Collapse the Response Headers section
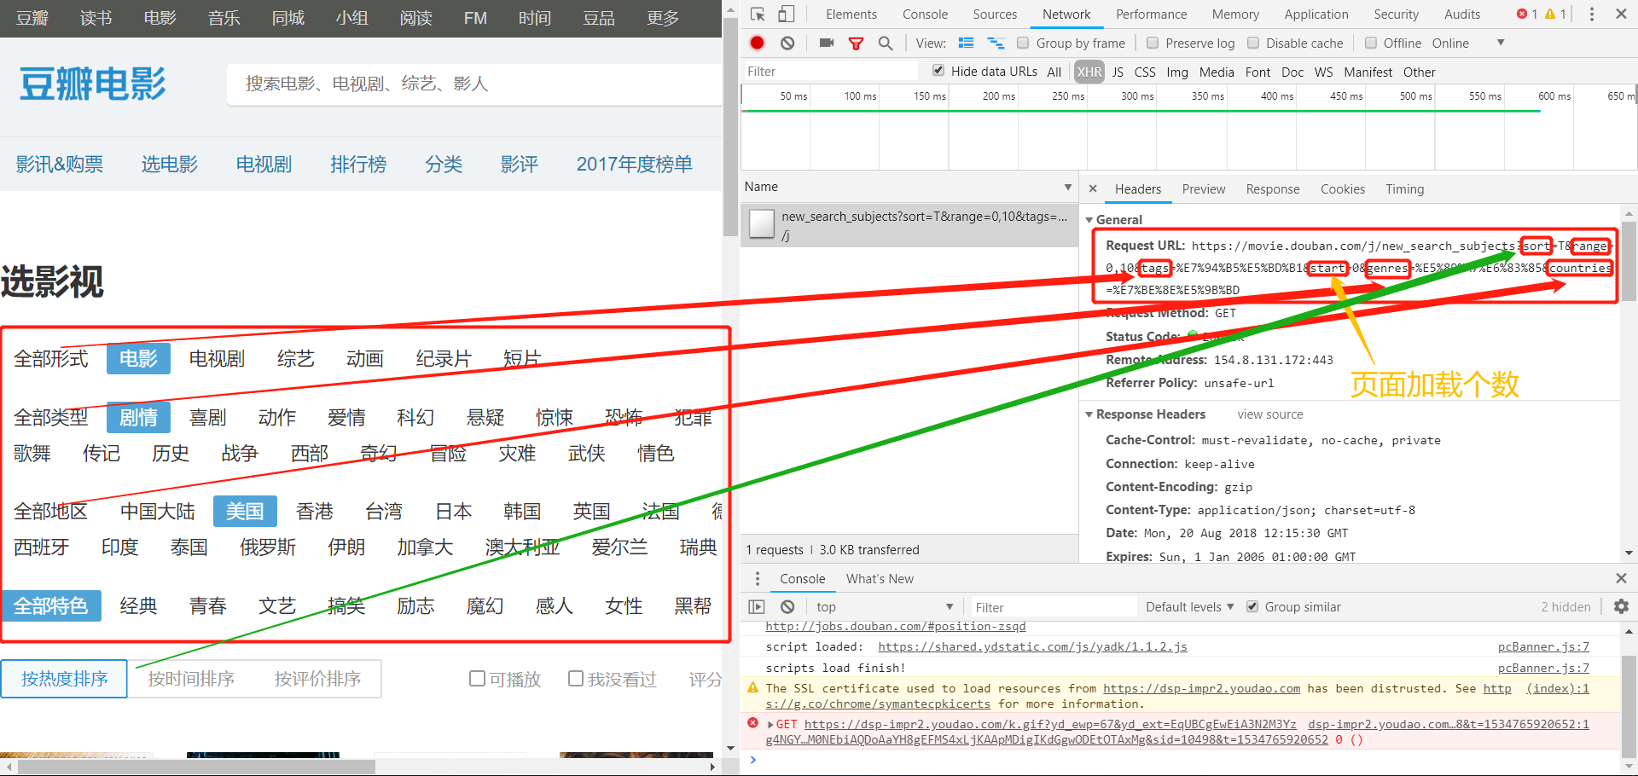 1089,414
